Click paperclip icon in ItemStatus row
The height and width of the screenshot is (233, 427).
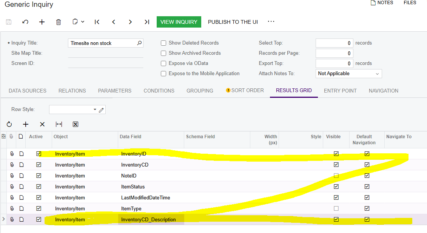[x=12, y=187]
